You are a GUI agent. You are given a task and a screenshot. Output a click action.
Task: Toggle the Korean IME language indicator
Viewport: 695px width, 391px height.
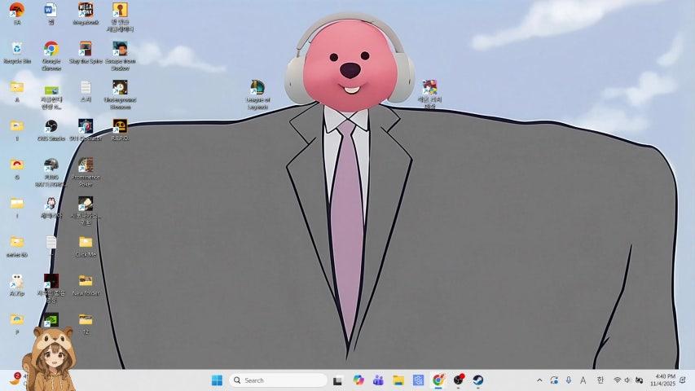click(x=600, y=380)
